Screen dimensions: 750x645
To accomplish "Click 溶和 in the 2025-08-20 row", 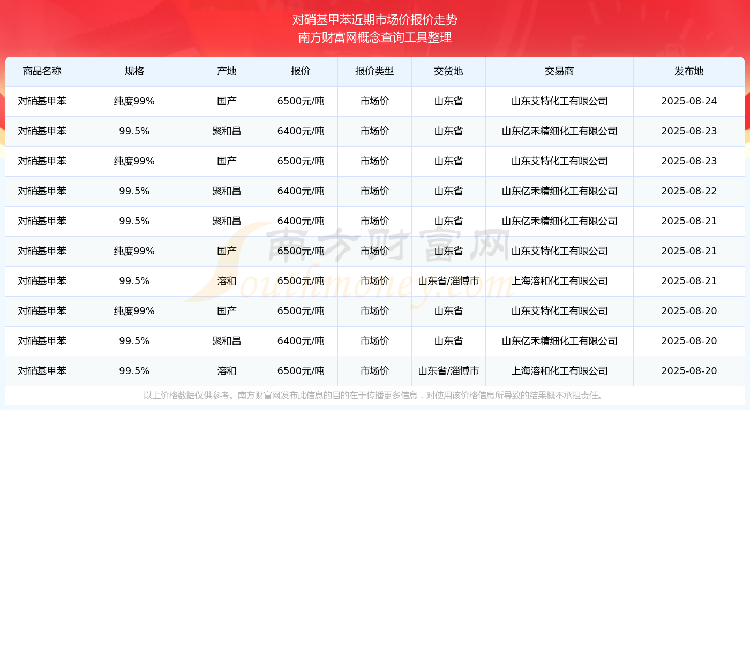I will coord(227,371).
